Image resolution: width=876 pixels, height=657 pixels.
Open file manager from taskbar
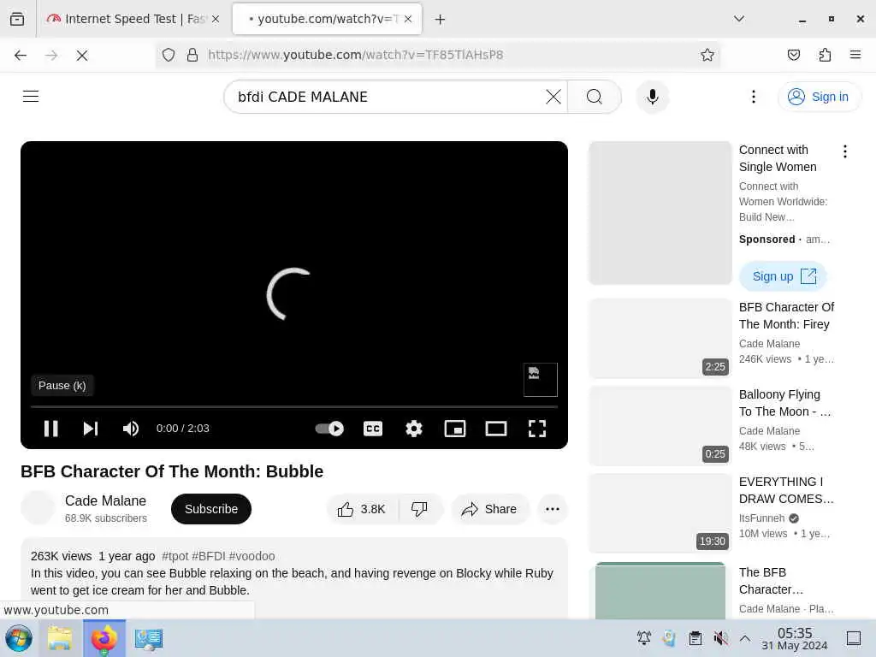click(x=60, y=638)
